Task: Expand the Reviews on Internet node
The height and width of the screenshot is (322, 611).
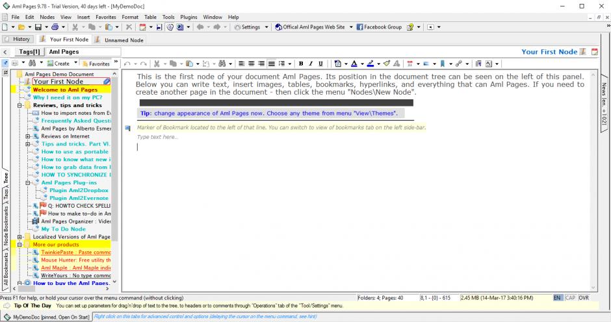Action: pos(28,136)
